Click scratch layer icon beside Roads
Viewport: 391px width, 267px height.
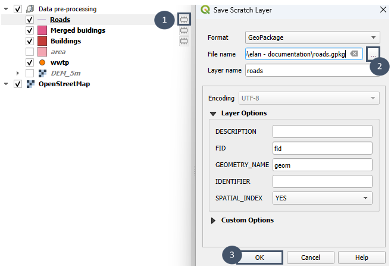point(184,20)
